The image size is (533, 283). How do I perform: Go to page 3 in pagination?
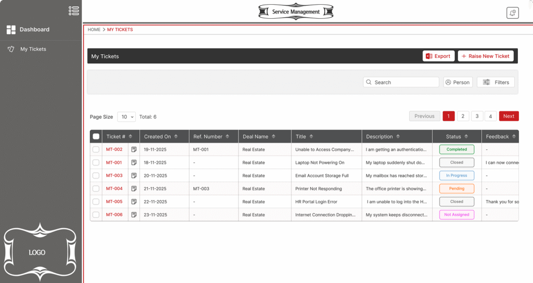[477, 117]
